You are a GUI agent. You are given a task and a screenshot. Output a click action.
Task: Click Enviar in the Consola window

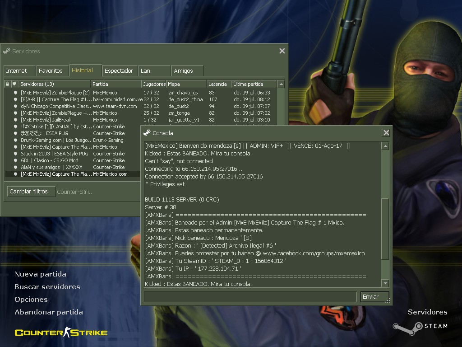coord(374,297)
